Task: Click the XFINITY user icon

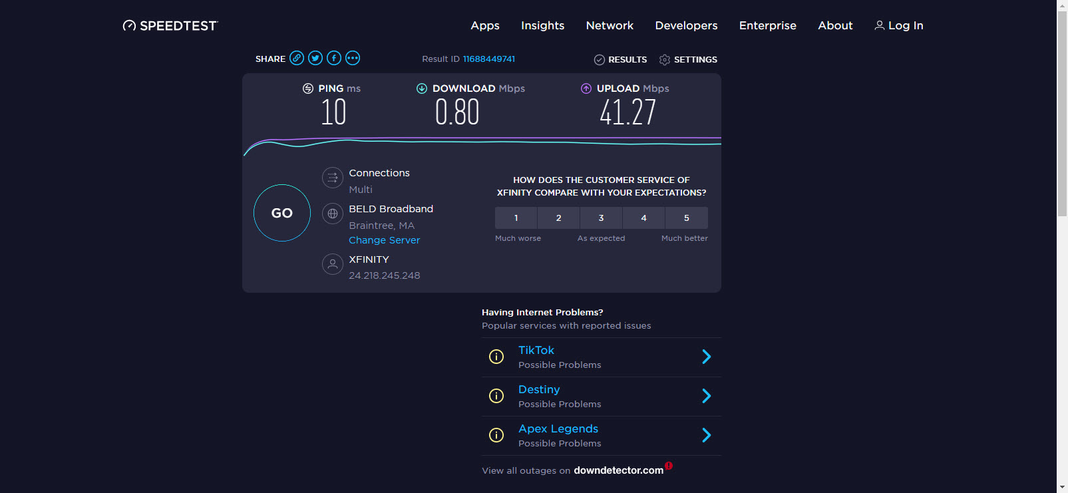Action: click(x=333, y=264)
